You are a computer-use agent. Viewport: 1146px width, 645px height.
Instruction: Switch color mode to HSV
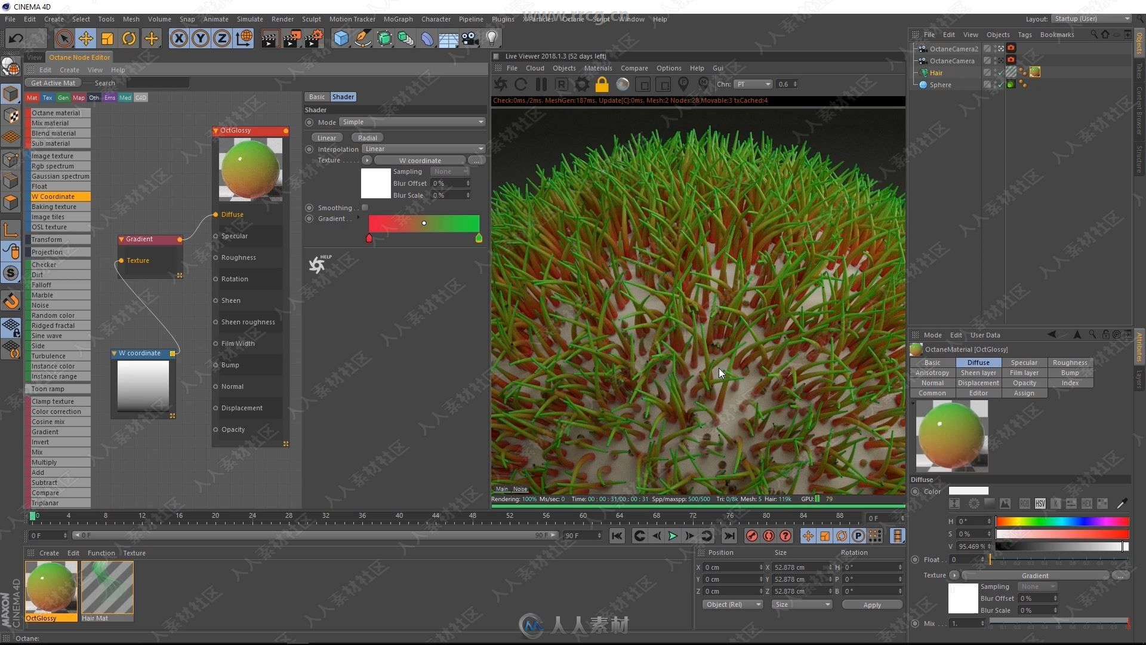pos(1040,503)
